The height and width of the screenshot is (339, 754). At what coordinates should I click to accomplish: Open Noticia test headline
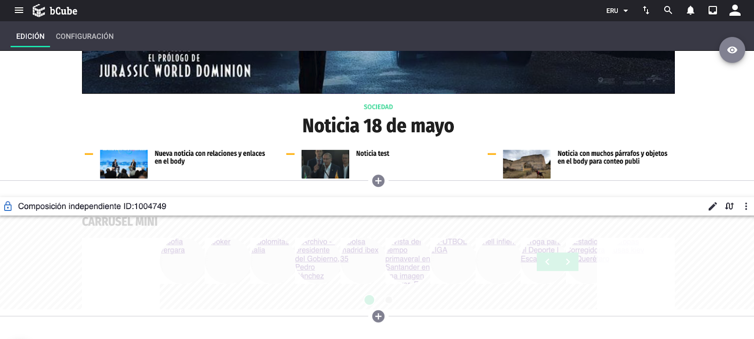click(x=372, y=153)
